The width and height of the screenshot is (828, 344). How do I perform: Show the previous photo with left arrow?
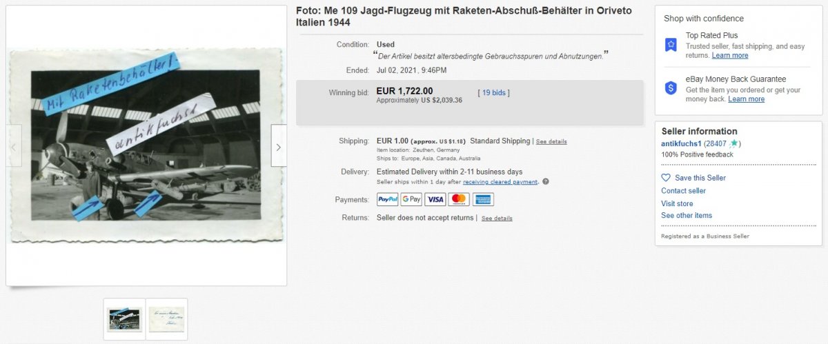(x=13, y=146)
